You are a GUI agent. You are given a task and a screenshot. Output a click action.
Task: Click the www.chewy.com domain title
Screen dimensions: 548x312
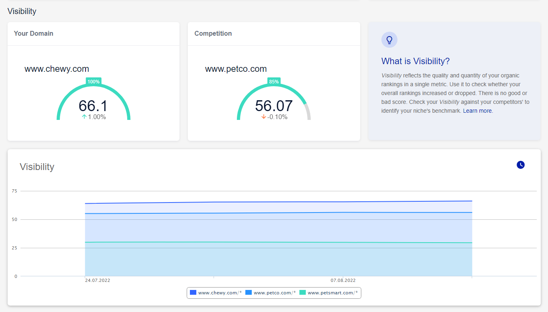click(x=57, y=69)
